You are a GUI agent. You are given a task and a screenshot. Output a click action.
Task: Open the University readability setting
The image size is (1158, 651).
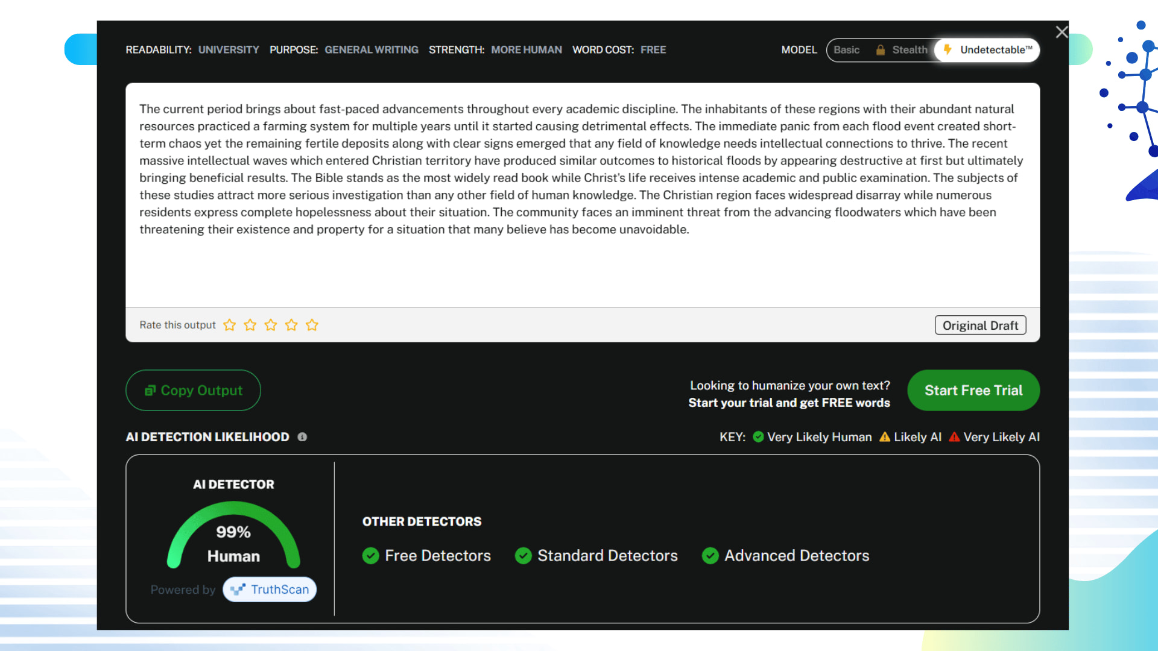coord(229,50)
